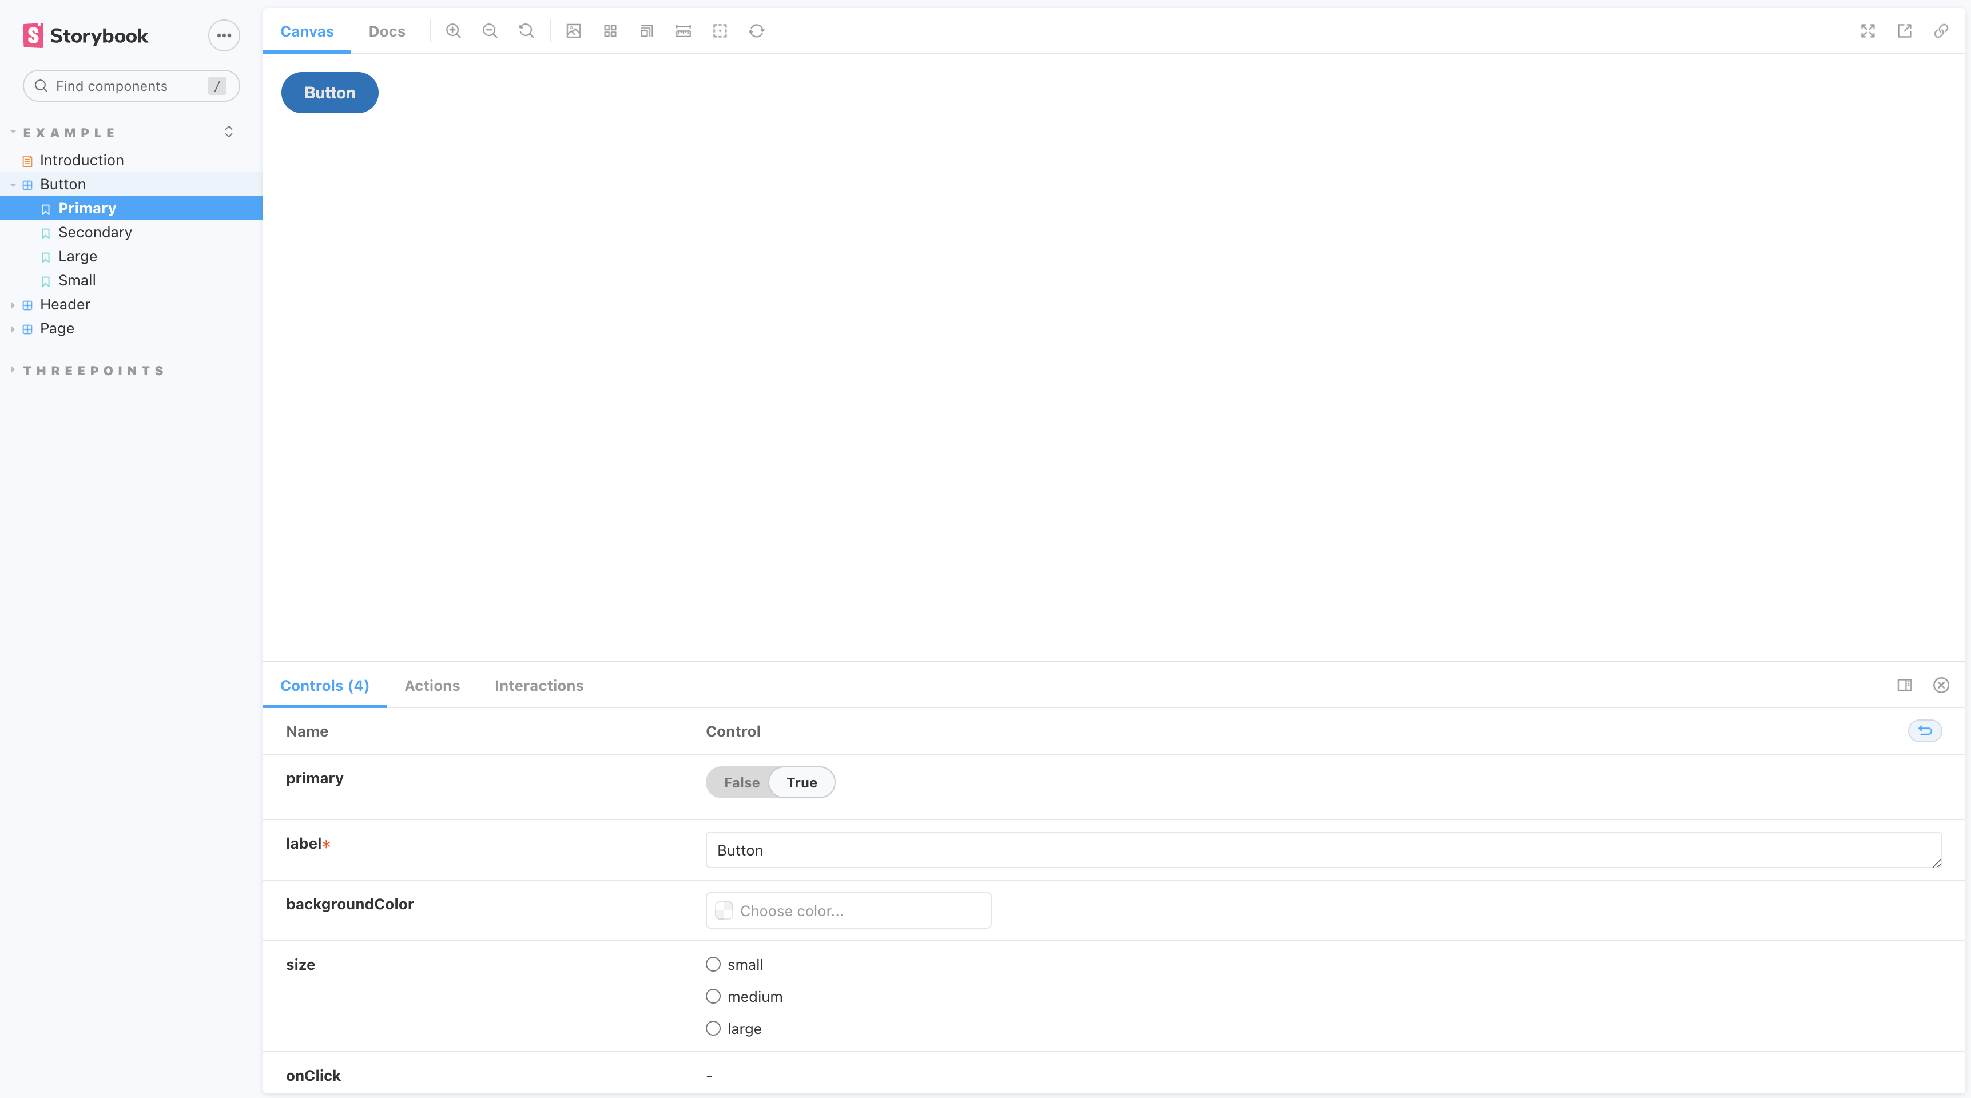Set the primary toggle to False
Image resolution: width=1971 pixels, height=1098 pixels.
(741, 783)
